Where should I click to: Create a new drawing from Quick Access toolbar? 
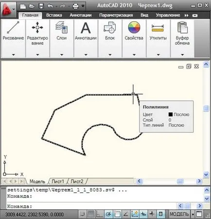[x=23, y=6]
